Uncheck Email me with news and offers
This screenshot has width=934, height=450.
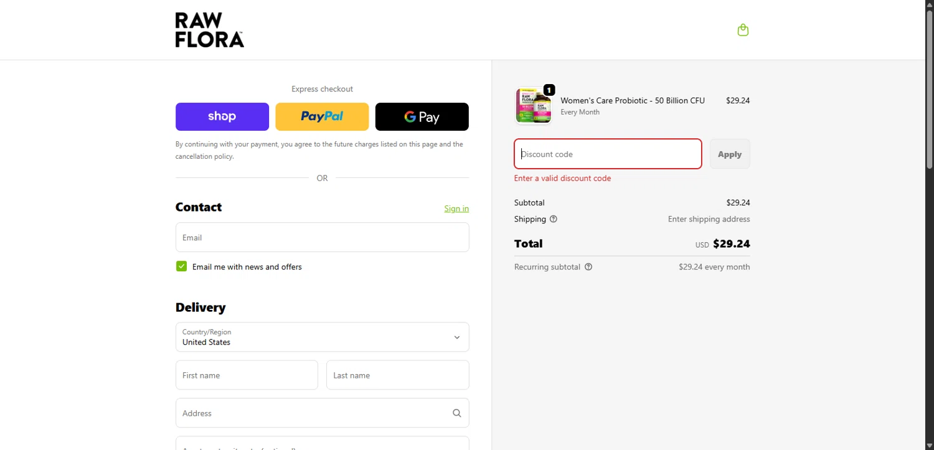(x=181, y=266)
